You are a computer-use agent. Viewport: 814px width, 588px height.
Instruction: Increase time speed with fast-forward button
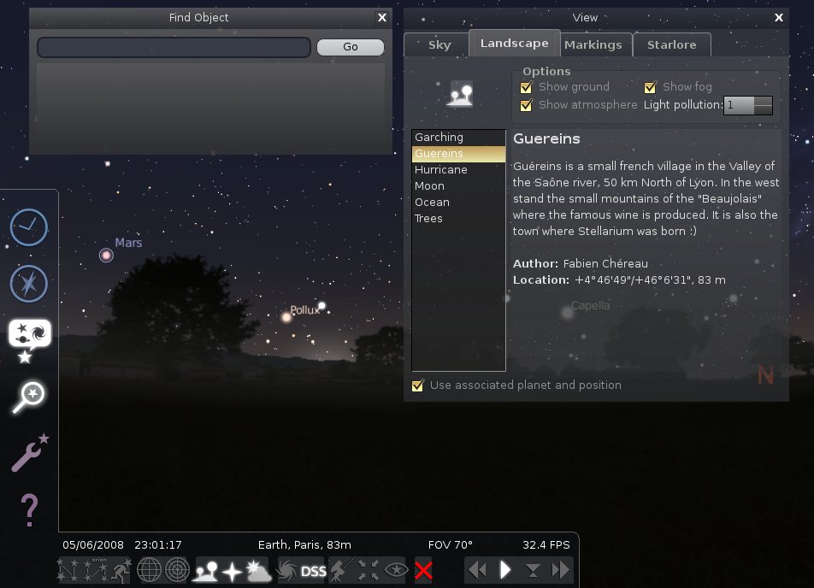click(x=561, y=570)
